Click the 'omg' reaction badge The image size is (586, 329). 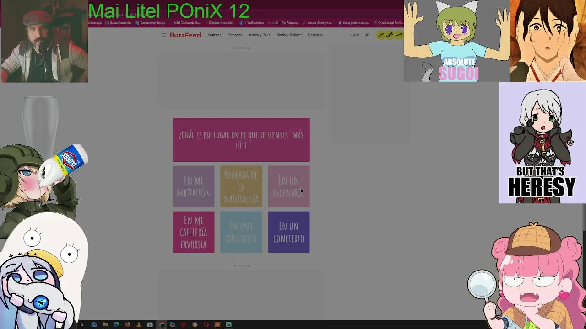point(398,35)
